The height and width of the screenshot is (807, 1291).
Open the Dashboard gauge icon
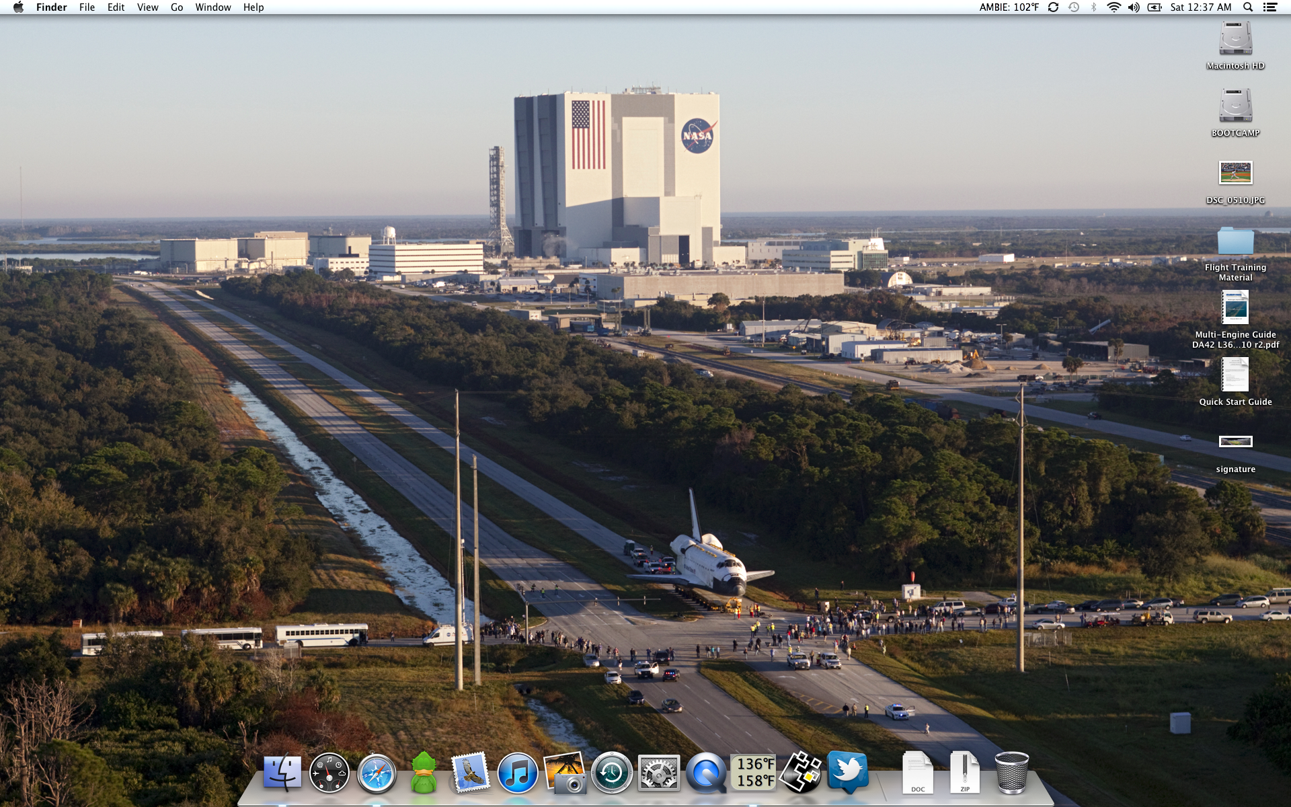point(329,773)
